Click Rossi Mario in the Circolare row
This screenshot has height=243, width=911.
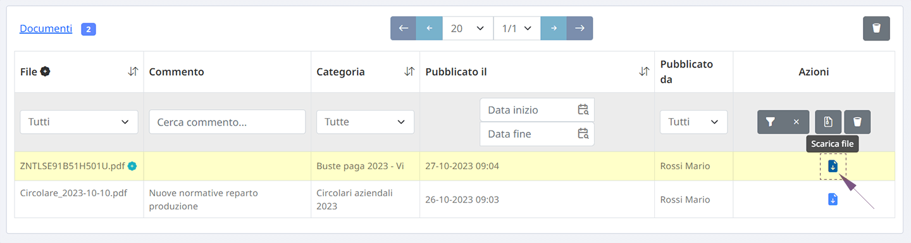pos(685,199)
